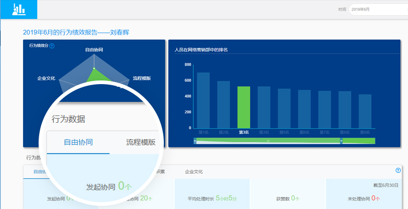Open the 获赞数 stat card
408x209 pixels.
(287, 199)
